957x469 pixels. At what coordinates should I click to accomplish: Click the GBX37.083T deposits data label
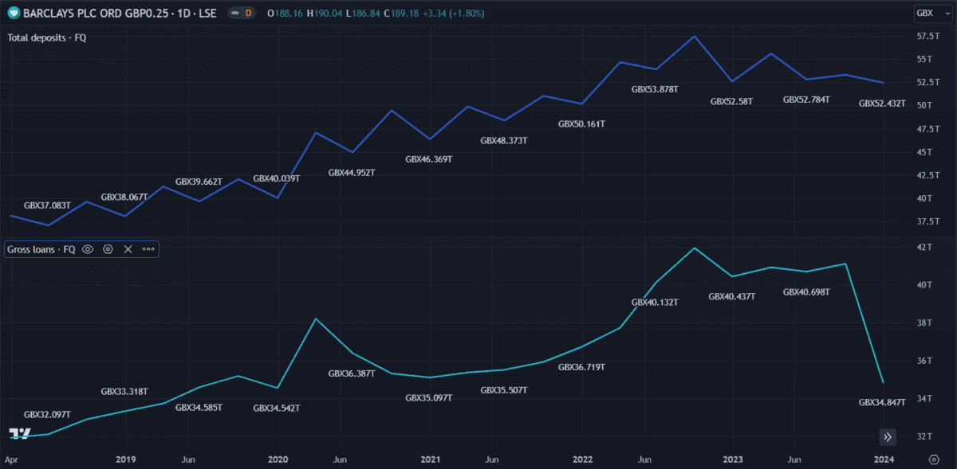pos(47,205)
